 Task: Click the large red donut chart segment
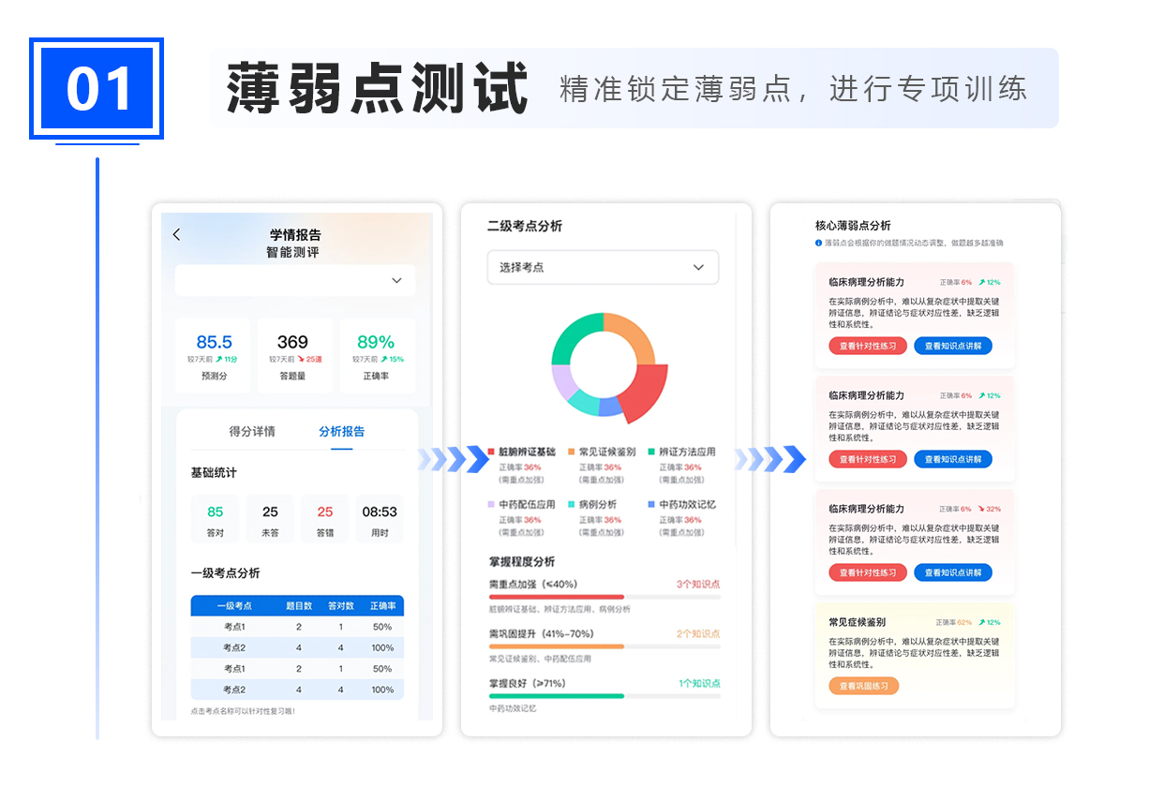[642, 392]
